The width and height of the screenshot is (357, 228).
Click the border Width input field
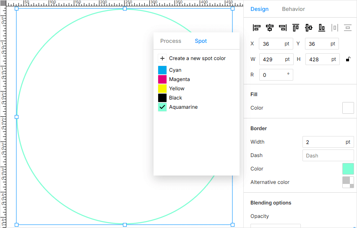(324, 142)
